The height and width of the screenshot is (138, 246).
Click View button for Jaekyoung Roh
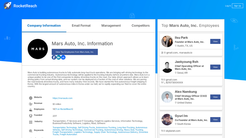[215, 67]
